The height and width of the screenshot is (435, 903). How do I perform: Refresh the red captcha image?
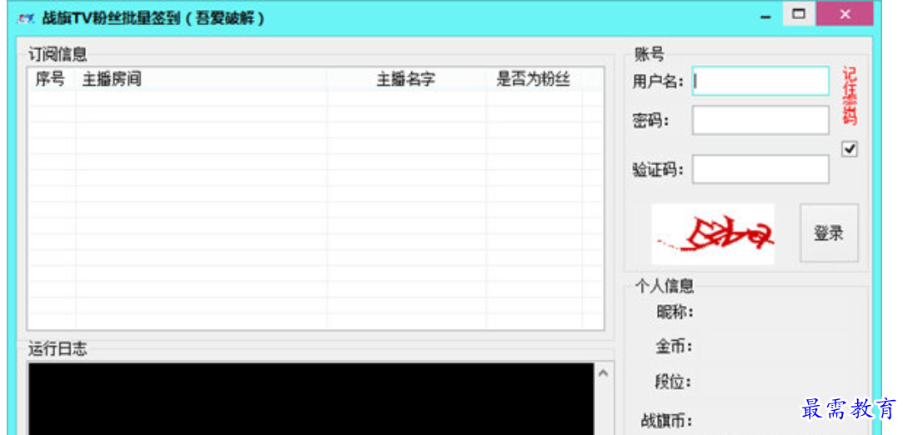[x=713, y=234]
